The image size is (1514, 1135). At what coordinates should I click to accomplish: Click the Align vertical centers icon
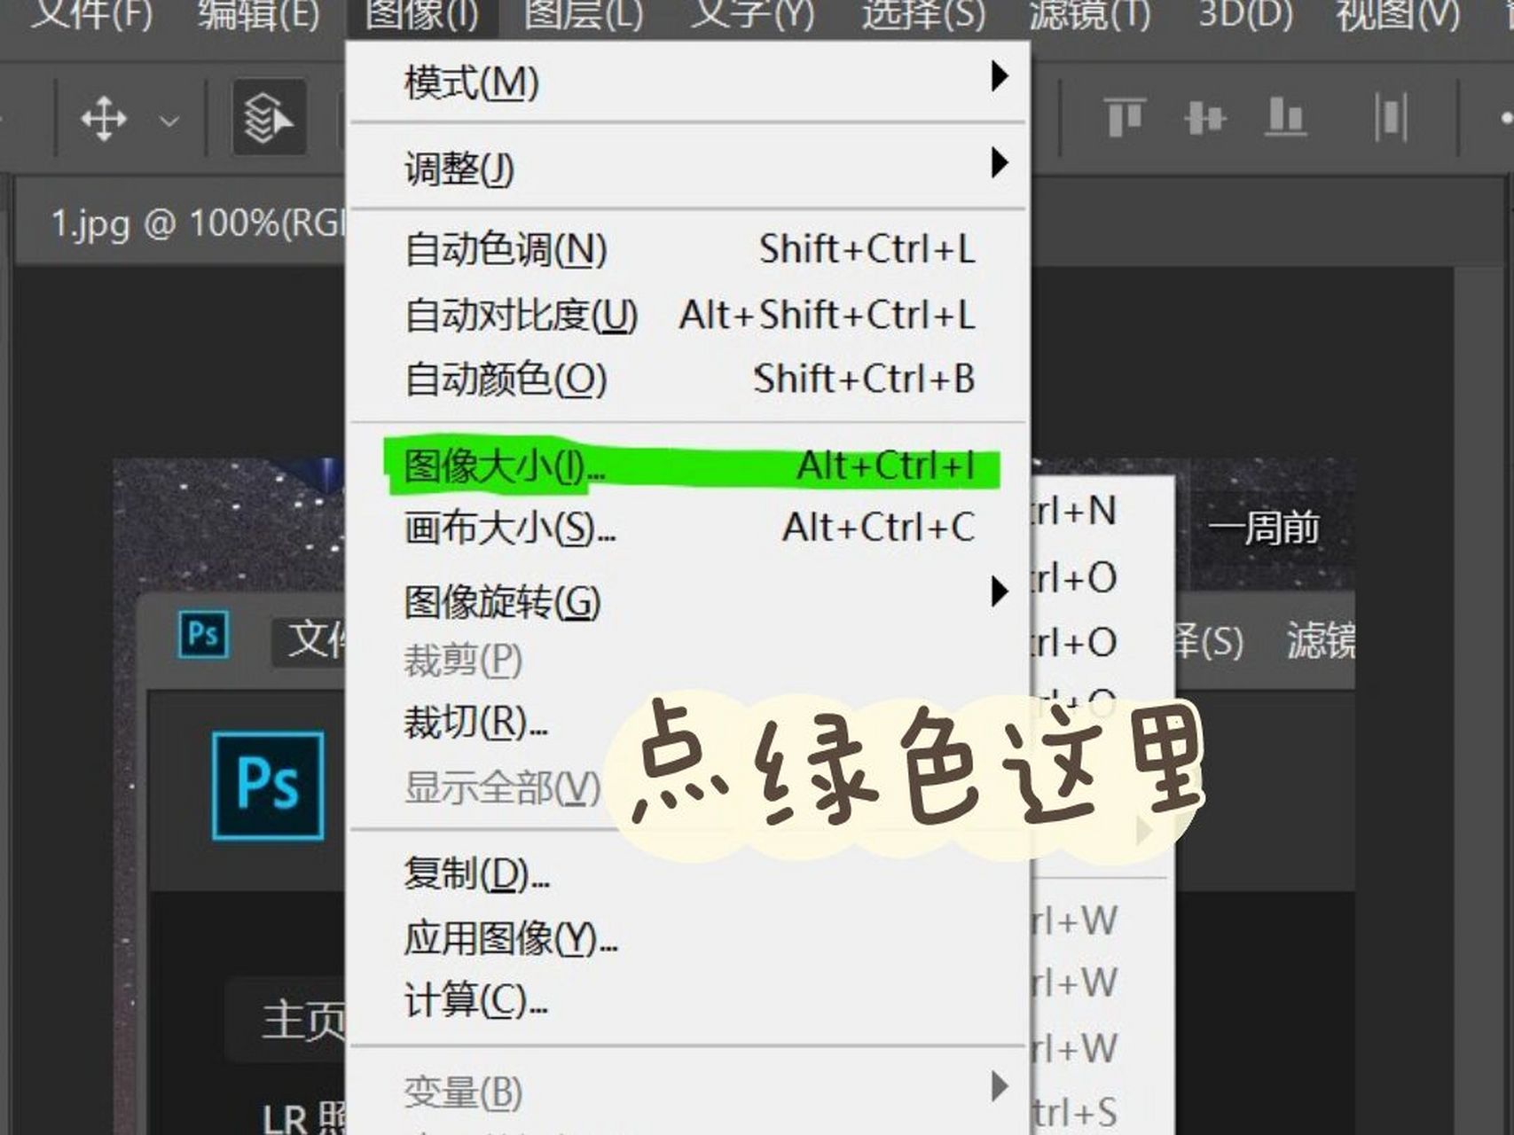click(x=1204, y=118)
